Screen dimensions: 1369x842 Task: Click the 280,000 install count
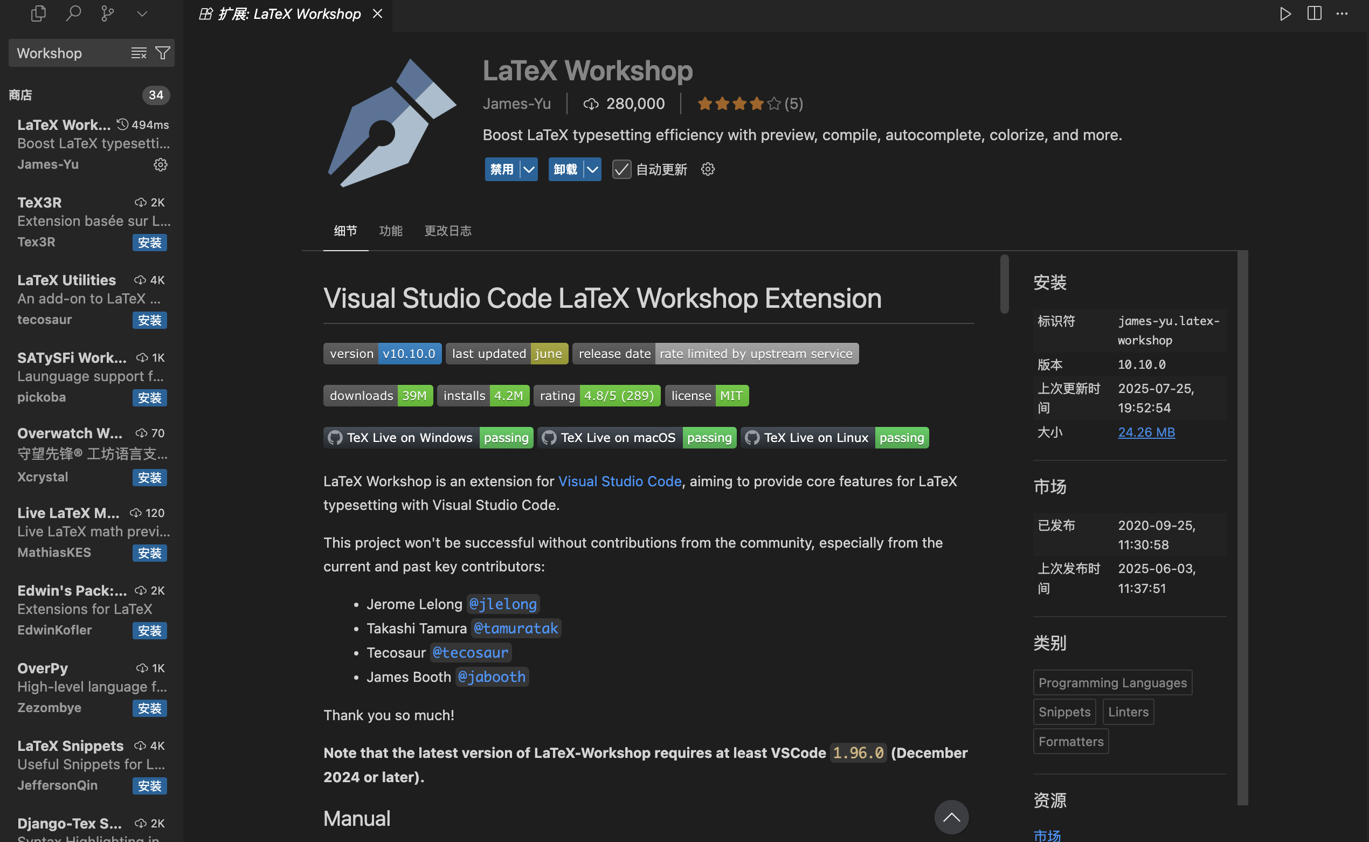[624, 103]
